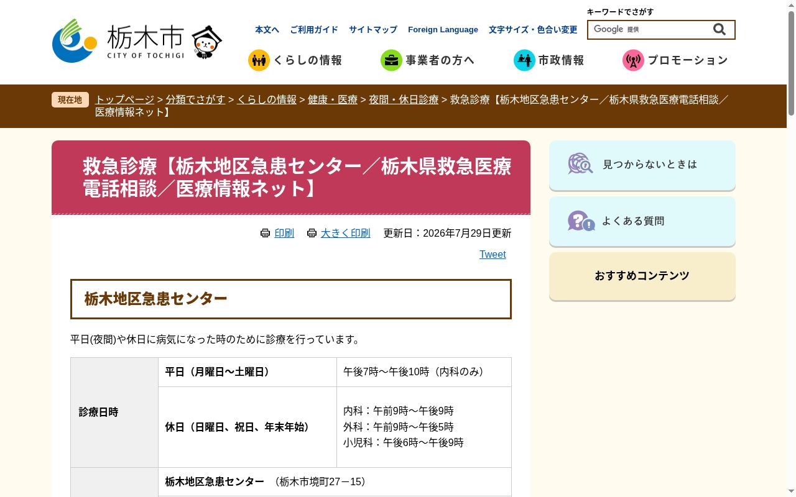Click the くらしの情報 family icon
This screenshot has height=497, width=796.
tap(259, 60)
